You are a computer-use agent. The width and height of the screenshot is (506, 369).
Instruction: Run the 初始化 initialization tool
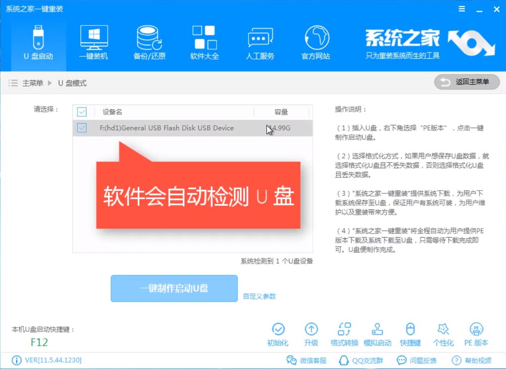click(278, 334)
